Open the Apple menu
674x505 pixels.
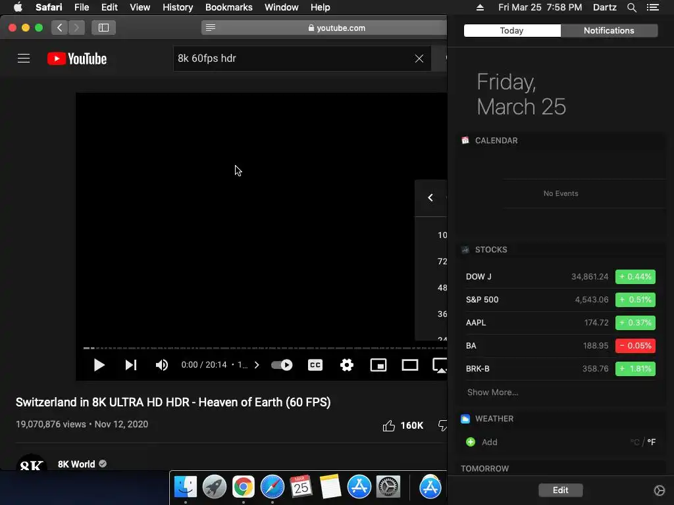(18, 7)
